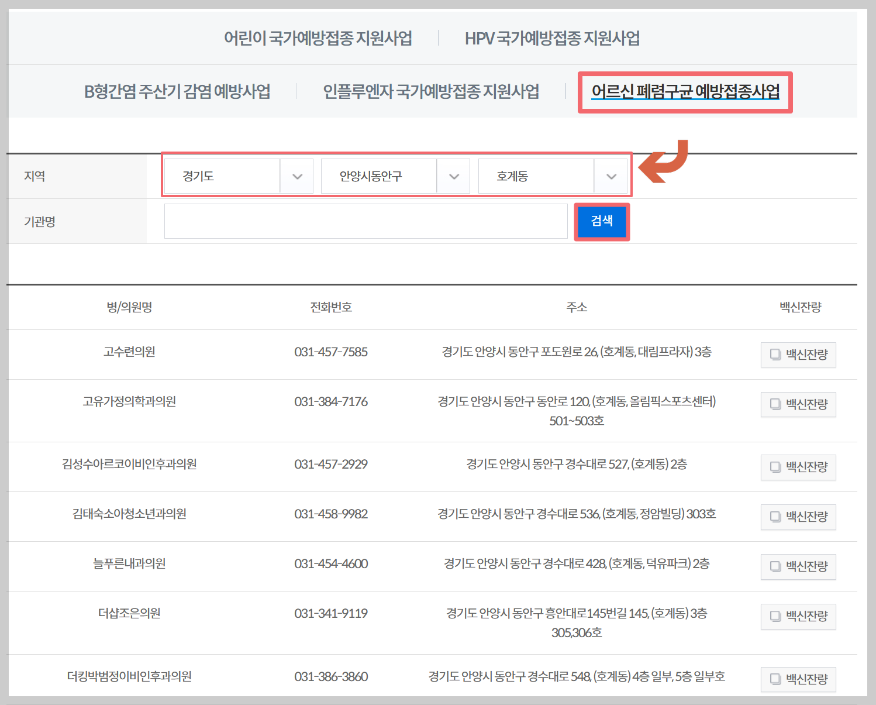
Task: Open the 호계동 neighborhood dropdown
Action: 553,176
